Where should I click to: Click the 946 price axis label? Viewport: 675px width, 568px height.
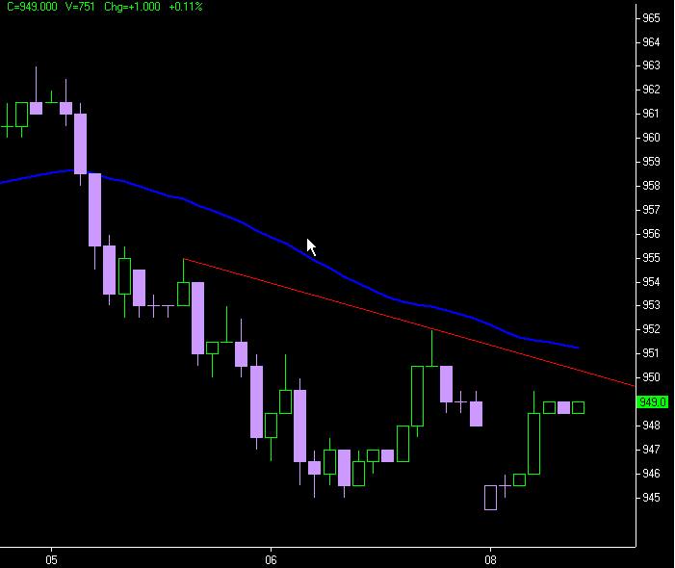click(651, 474)
